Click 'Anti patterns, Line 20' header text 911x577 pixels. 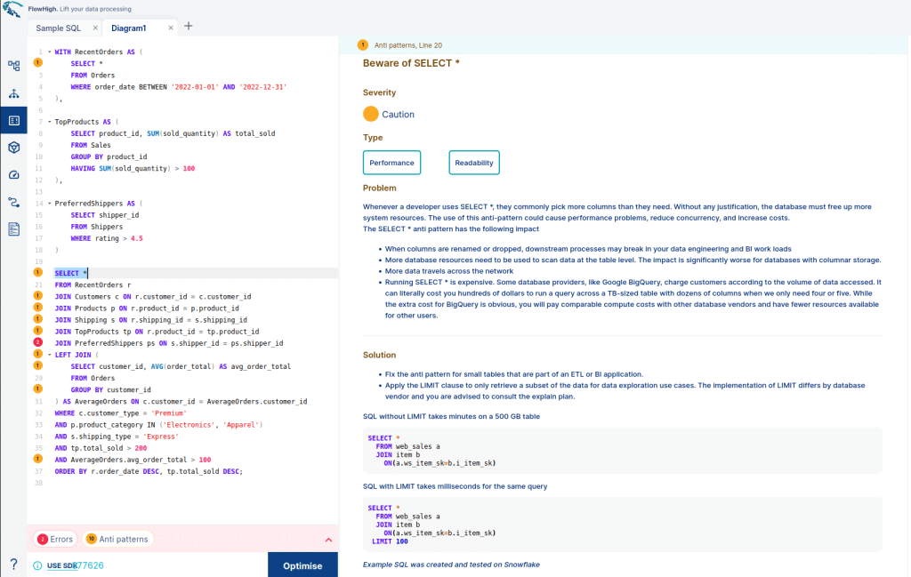[x=407, y=45]
